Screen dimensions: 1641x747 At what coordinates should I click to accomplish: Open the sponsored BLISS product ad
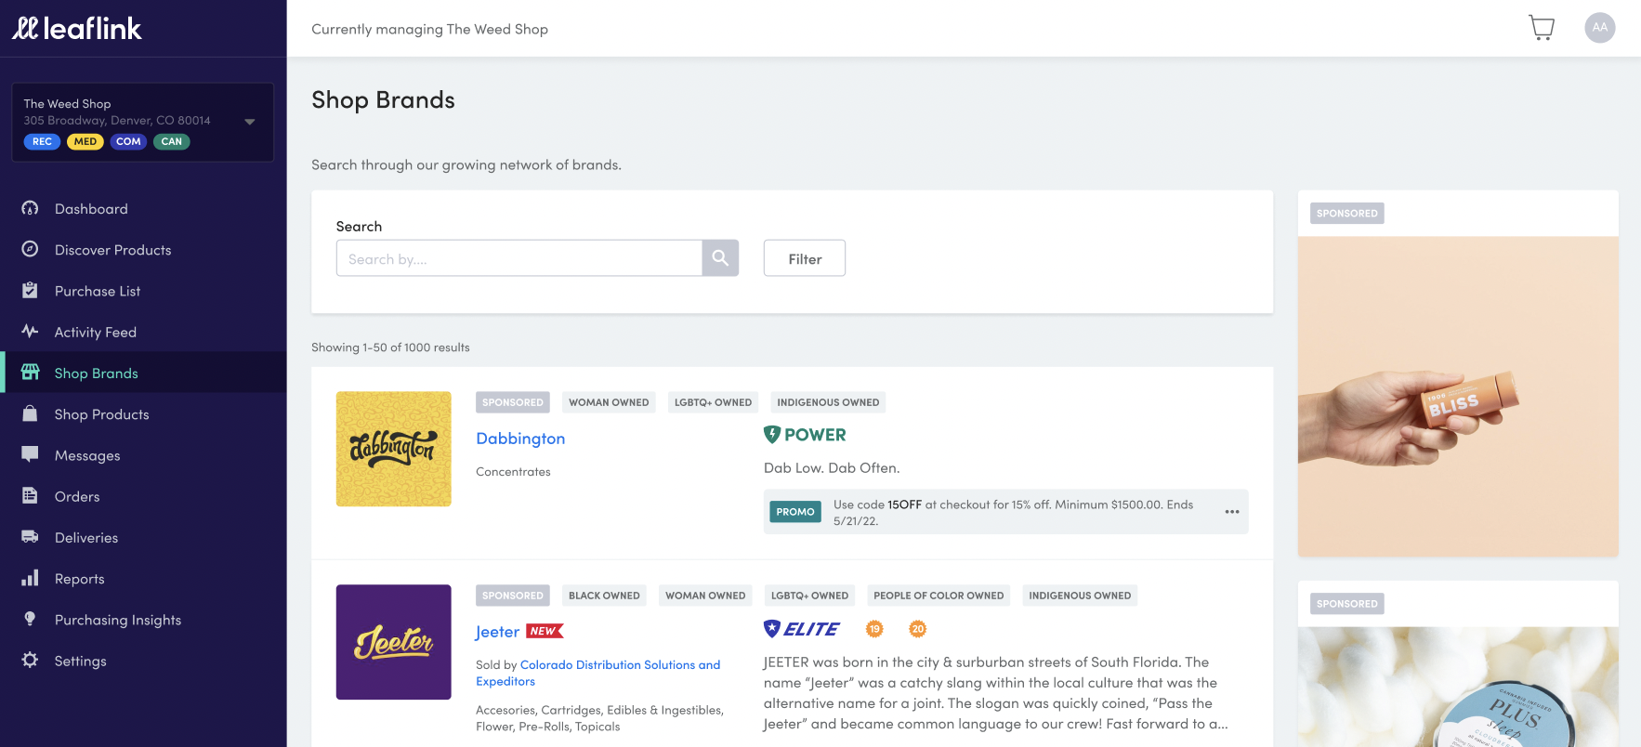pyautogui.click(x=1458, y=397)
